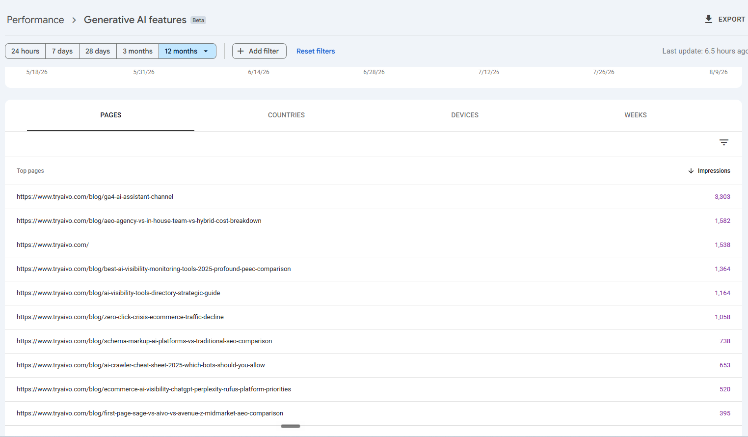Open the ai-crawler-cheat-sheet-2025 row
Image resolution: width=748 pixels, height=437 pixels.
coord(374,365)
